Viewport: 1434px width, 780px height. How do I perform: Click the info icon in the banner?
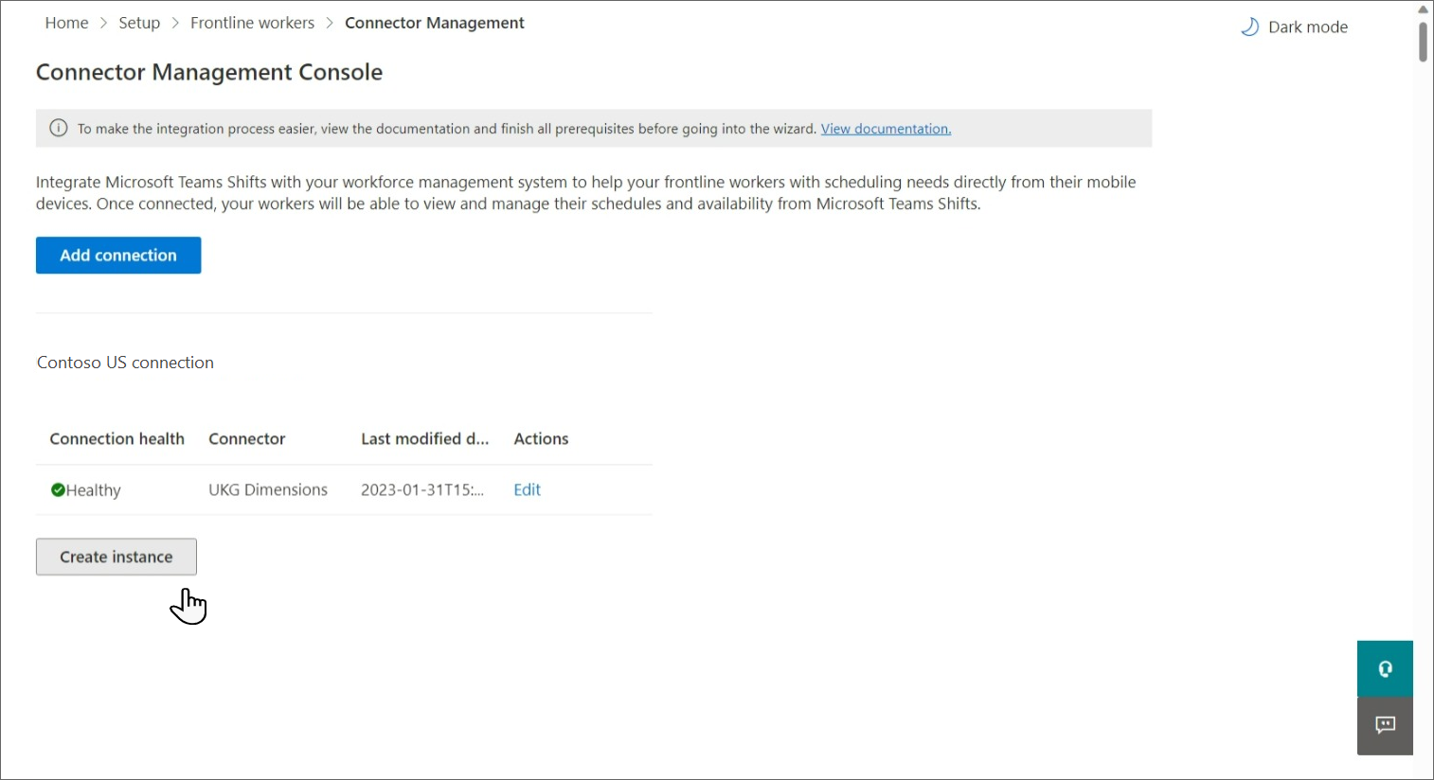(x=59, y=129)
